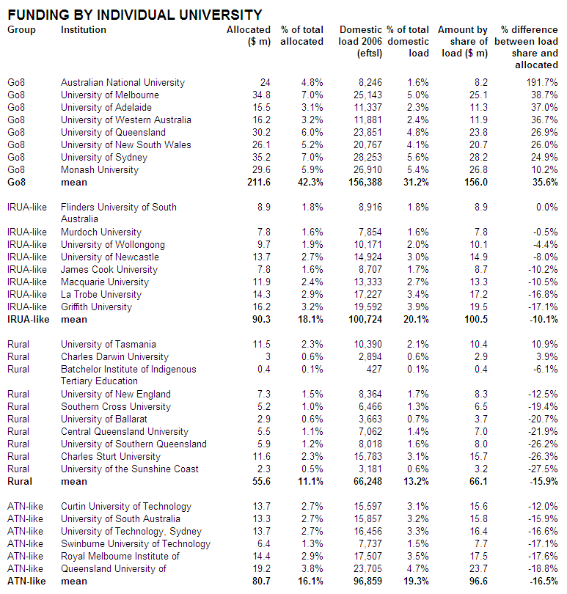
Task: Click 'Monash University' institution name
Action: [x=100, y=170]
